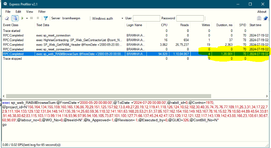Click the CPU value 94,828

point(163,54)
